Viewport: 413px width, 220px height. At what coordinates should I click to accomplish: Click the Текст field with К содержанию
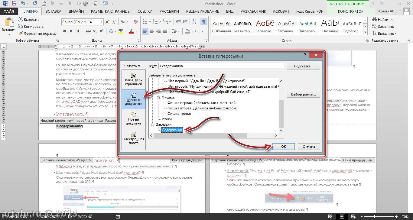point(221,66)
